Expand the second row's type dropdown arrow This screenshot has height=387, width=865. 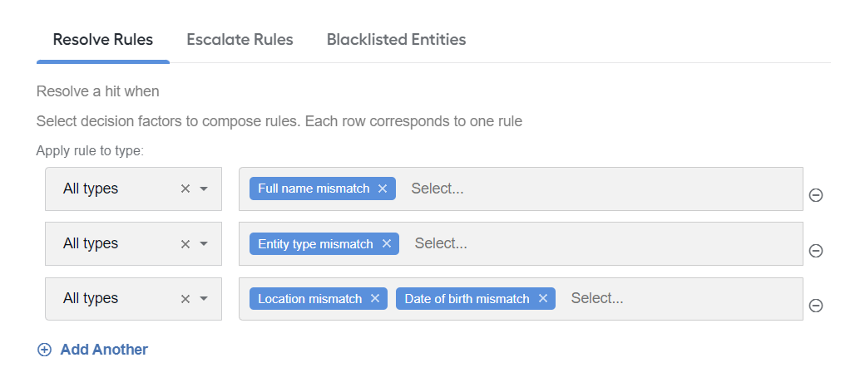[204, 244]
